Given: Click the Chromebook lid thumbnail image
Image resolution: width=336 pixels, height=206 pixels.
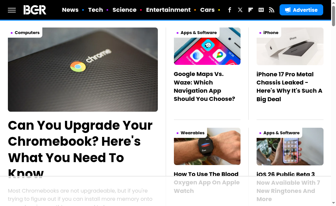Looking at the screenshot, I should click(x=83, y=69).
